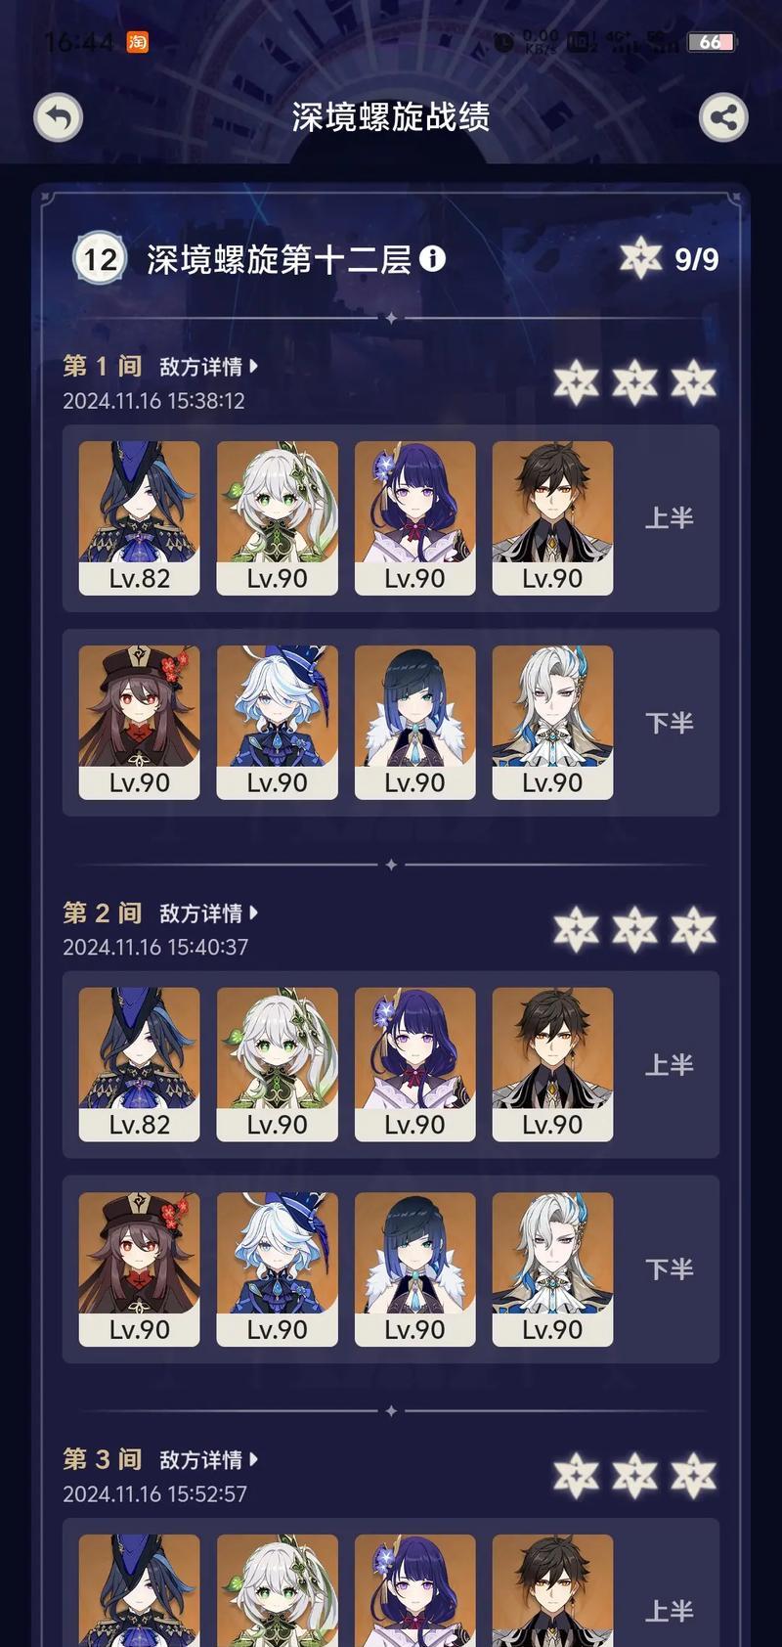Expand 敌方详情 for chamber 2
This screenshot has height=1647, width=782.
pyautogui.click(x=208, y=913)
